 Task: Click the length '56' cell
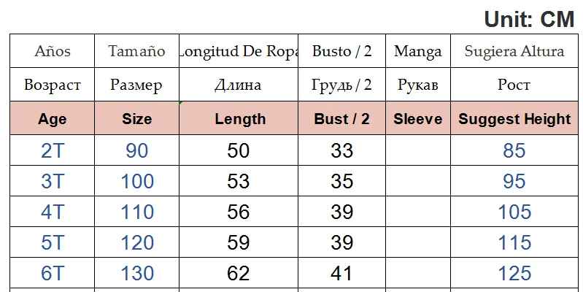point(239,212)
